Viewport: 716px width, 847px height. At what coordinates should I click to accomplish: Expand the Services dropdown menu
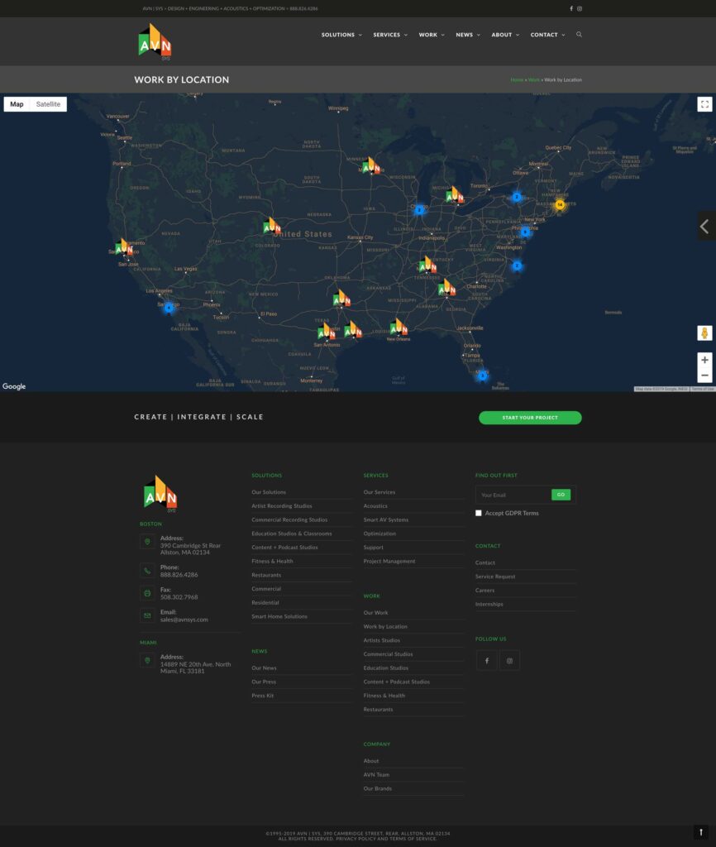click(390, 35)
